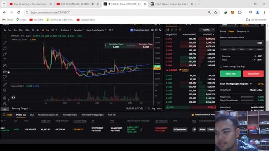Select the brush drawing tool

click(x=5, y=54)
